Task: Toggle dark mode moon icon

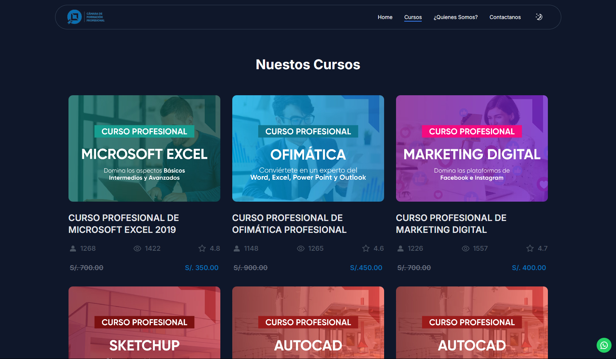Action: coord(539,17)
